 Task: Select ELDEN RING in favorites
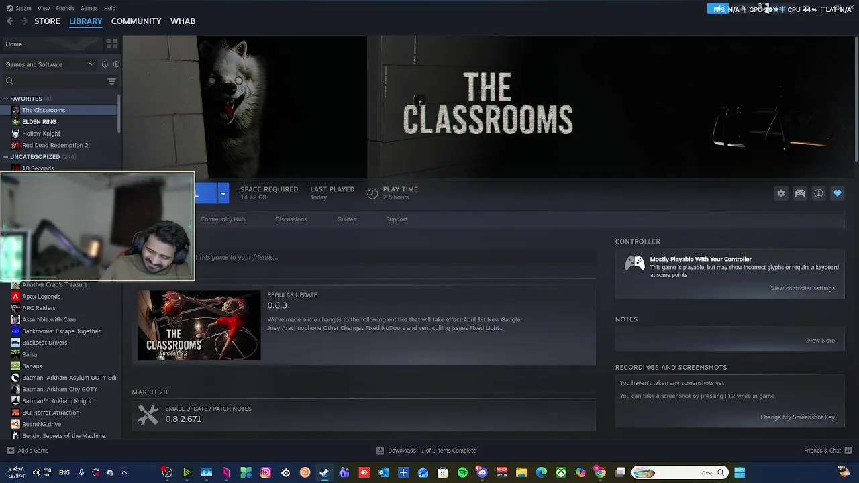click(60, 121)
